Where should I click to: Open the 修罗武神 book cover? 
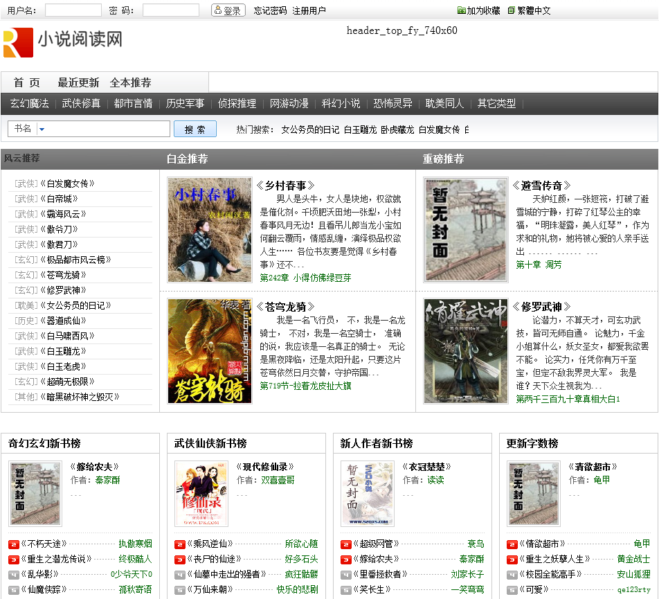click(466, 351)
